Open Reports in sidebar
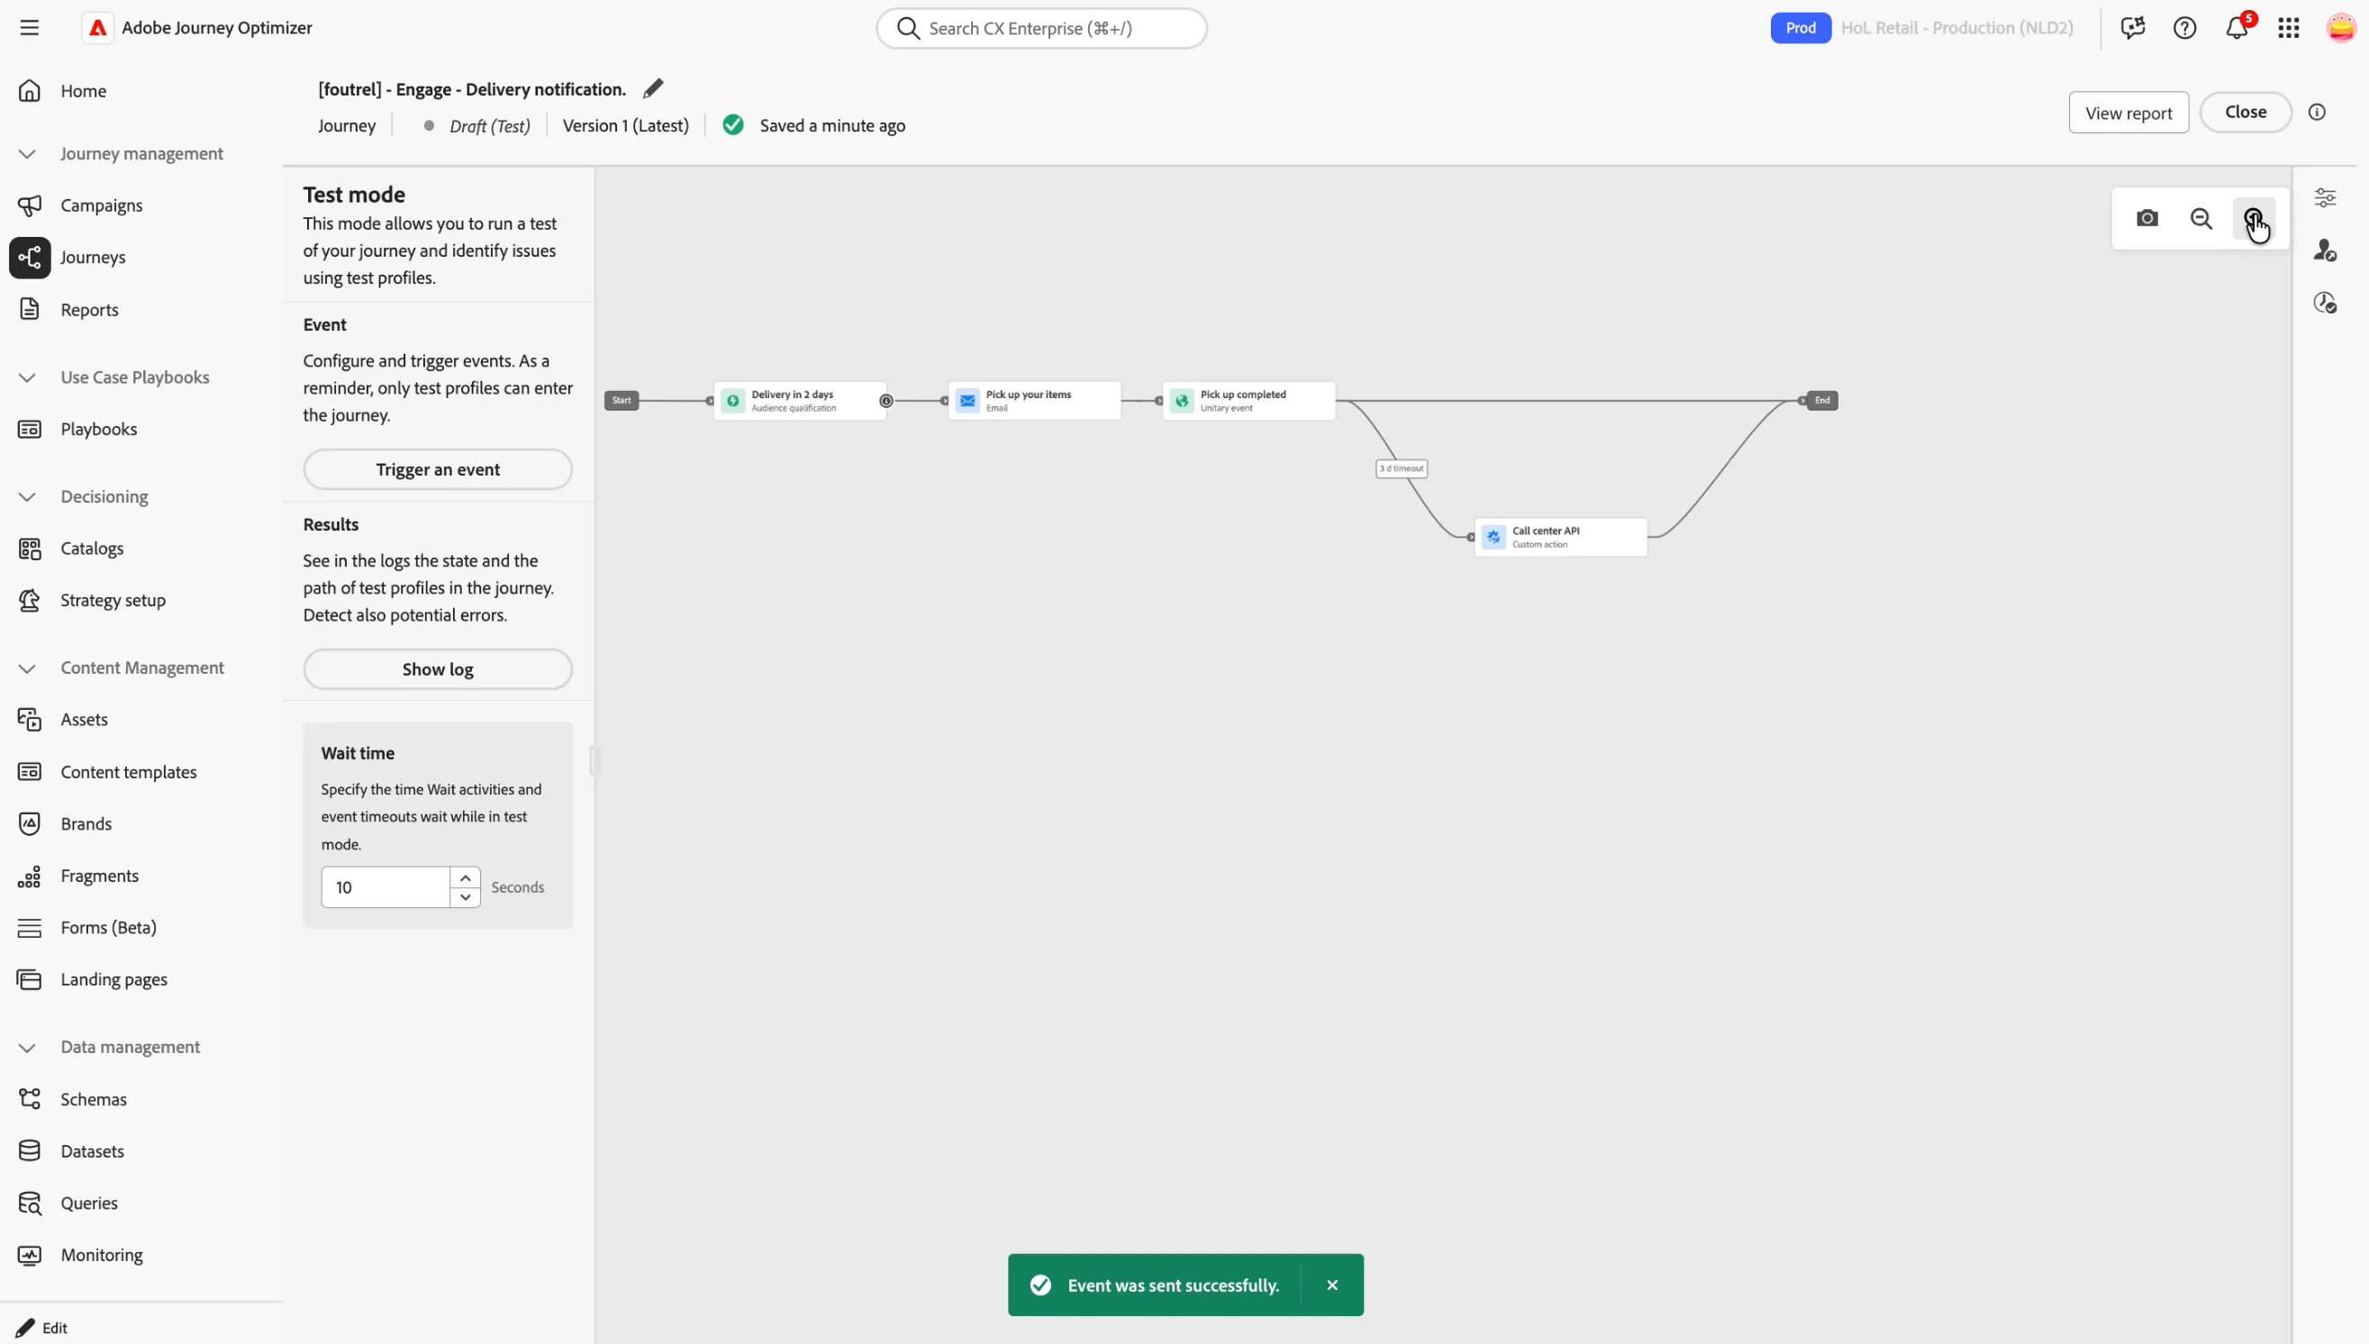Viewport: 2369px width, 1344px height. (x=88, y=309)
